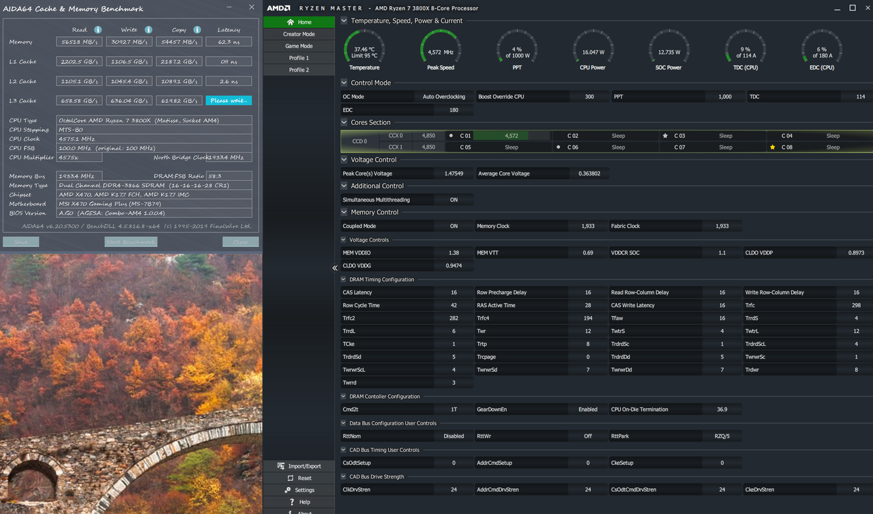Click the EDC (CPU) gauge

tap(822, 51)
